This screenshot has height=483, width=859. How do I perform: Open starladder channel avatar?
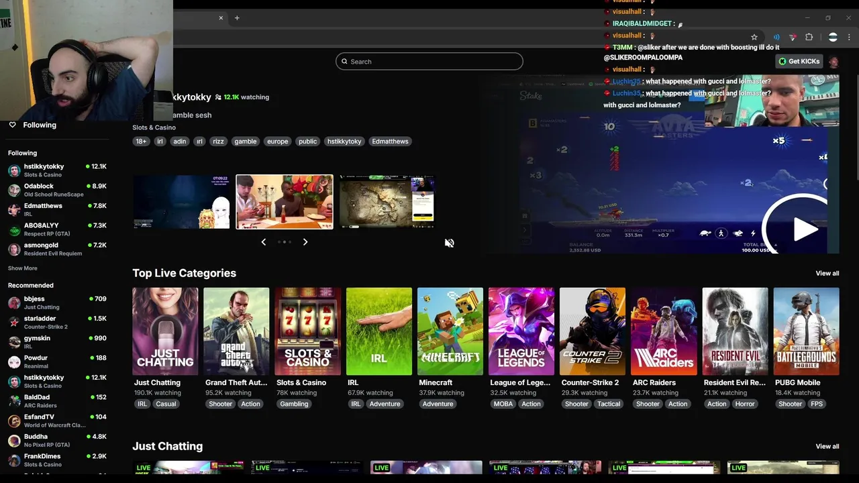tap(14, 322)
